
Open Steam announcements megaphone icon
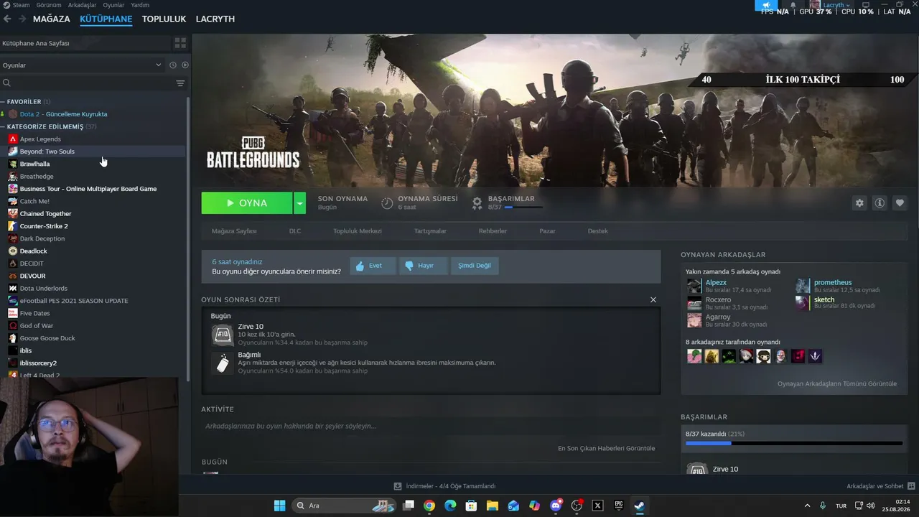(x=766, y=5)
